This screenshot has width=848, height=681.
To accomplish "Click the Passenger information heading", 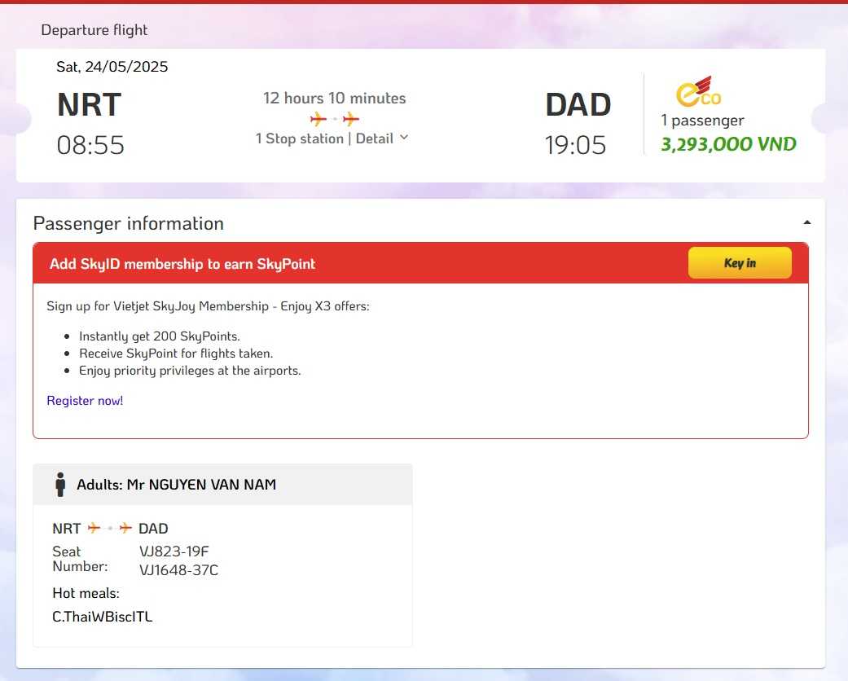I will [128, 223].
